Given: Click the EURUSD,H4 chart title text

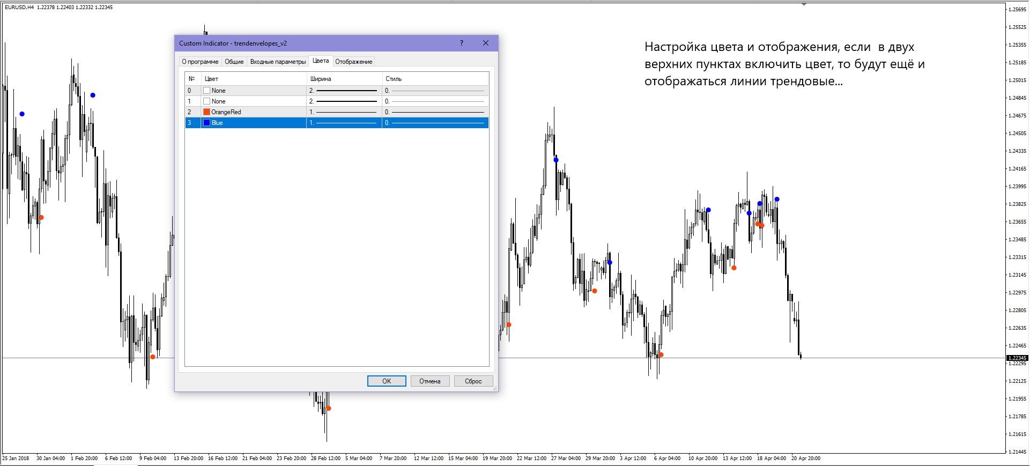Looking at the screenshot, I should point(19,8).
